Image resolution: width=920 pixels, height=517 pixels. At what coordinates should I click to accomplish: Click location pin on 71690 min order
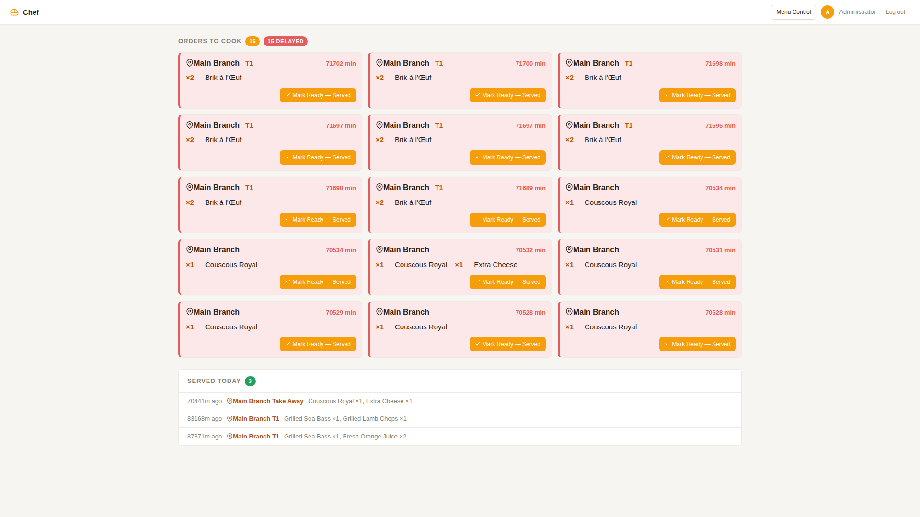point(190,187)
